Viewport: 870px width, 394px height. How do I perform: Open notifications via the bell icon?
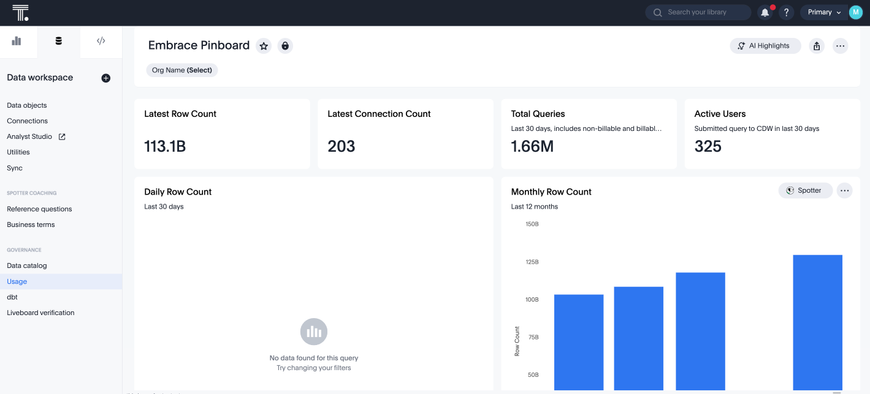(765, 12)
